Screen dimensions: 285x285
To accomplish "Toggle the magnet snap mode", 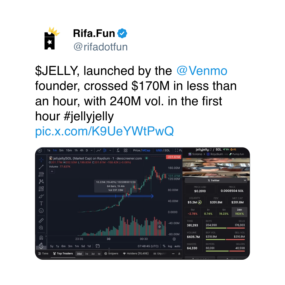I will 41,237.
